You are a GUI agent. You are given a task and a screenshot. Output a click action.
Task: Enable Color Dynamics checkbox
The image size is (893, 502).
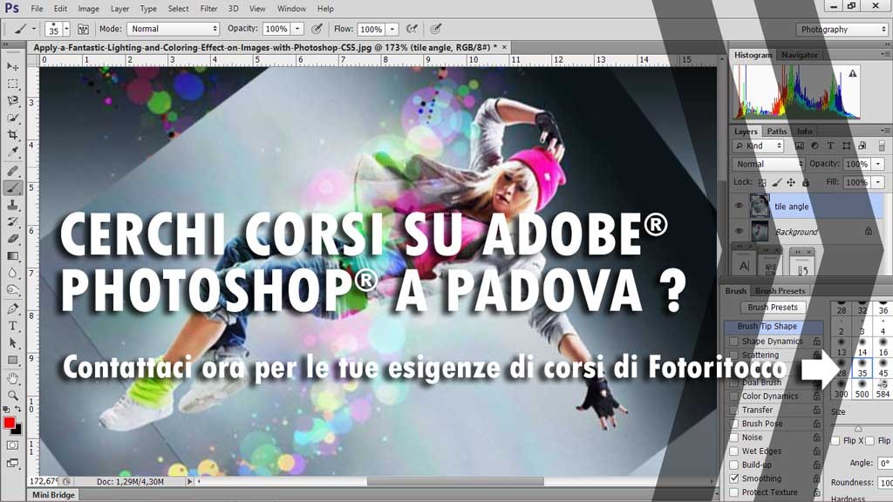(734, 397)
